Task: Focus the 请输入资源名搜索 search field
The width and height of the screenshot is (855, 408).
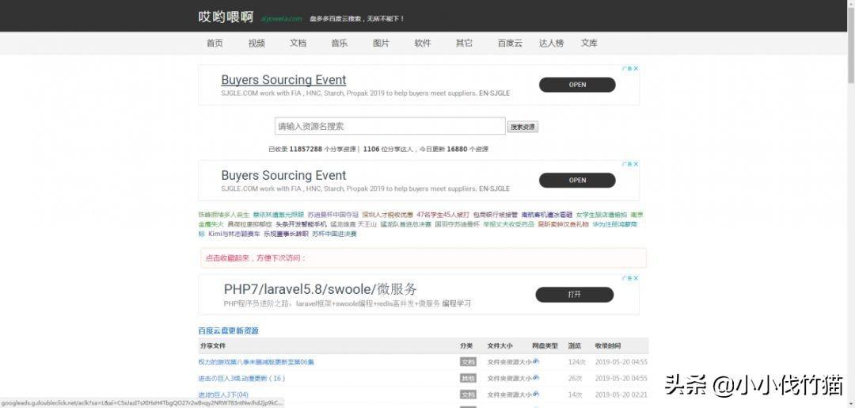Action: click(x=389, y=126)
